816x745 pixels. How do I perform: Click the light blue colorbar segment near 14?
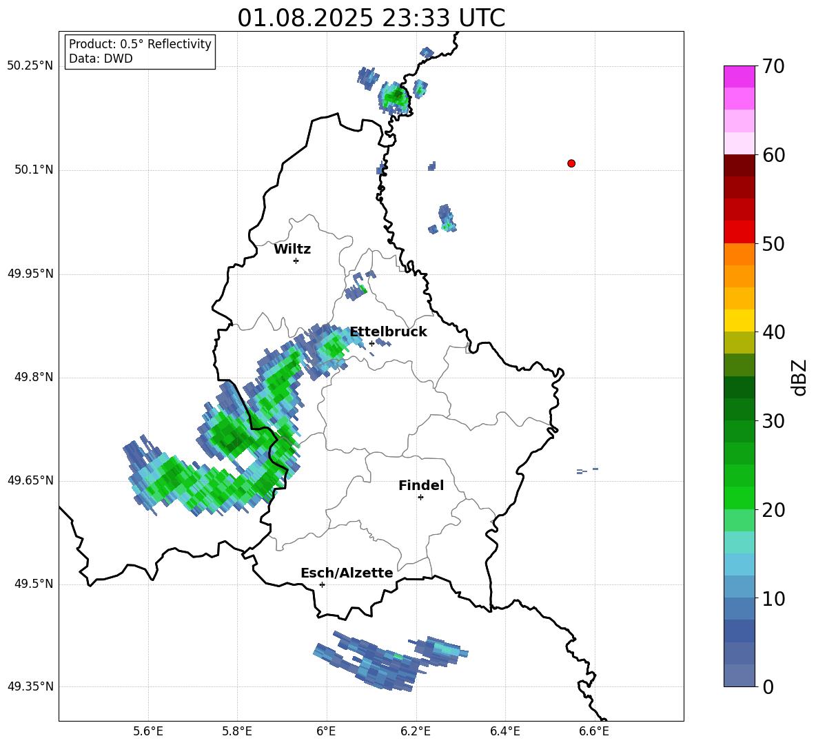739,564
